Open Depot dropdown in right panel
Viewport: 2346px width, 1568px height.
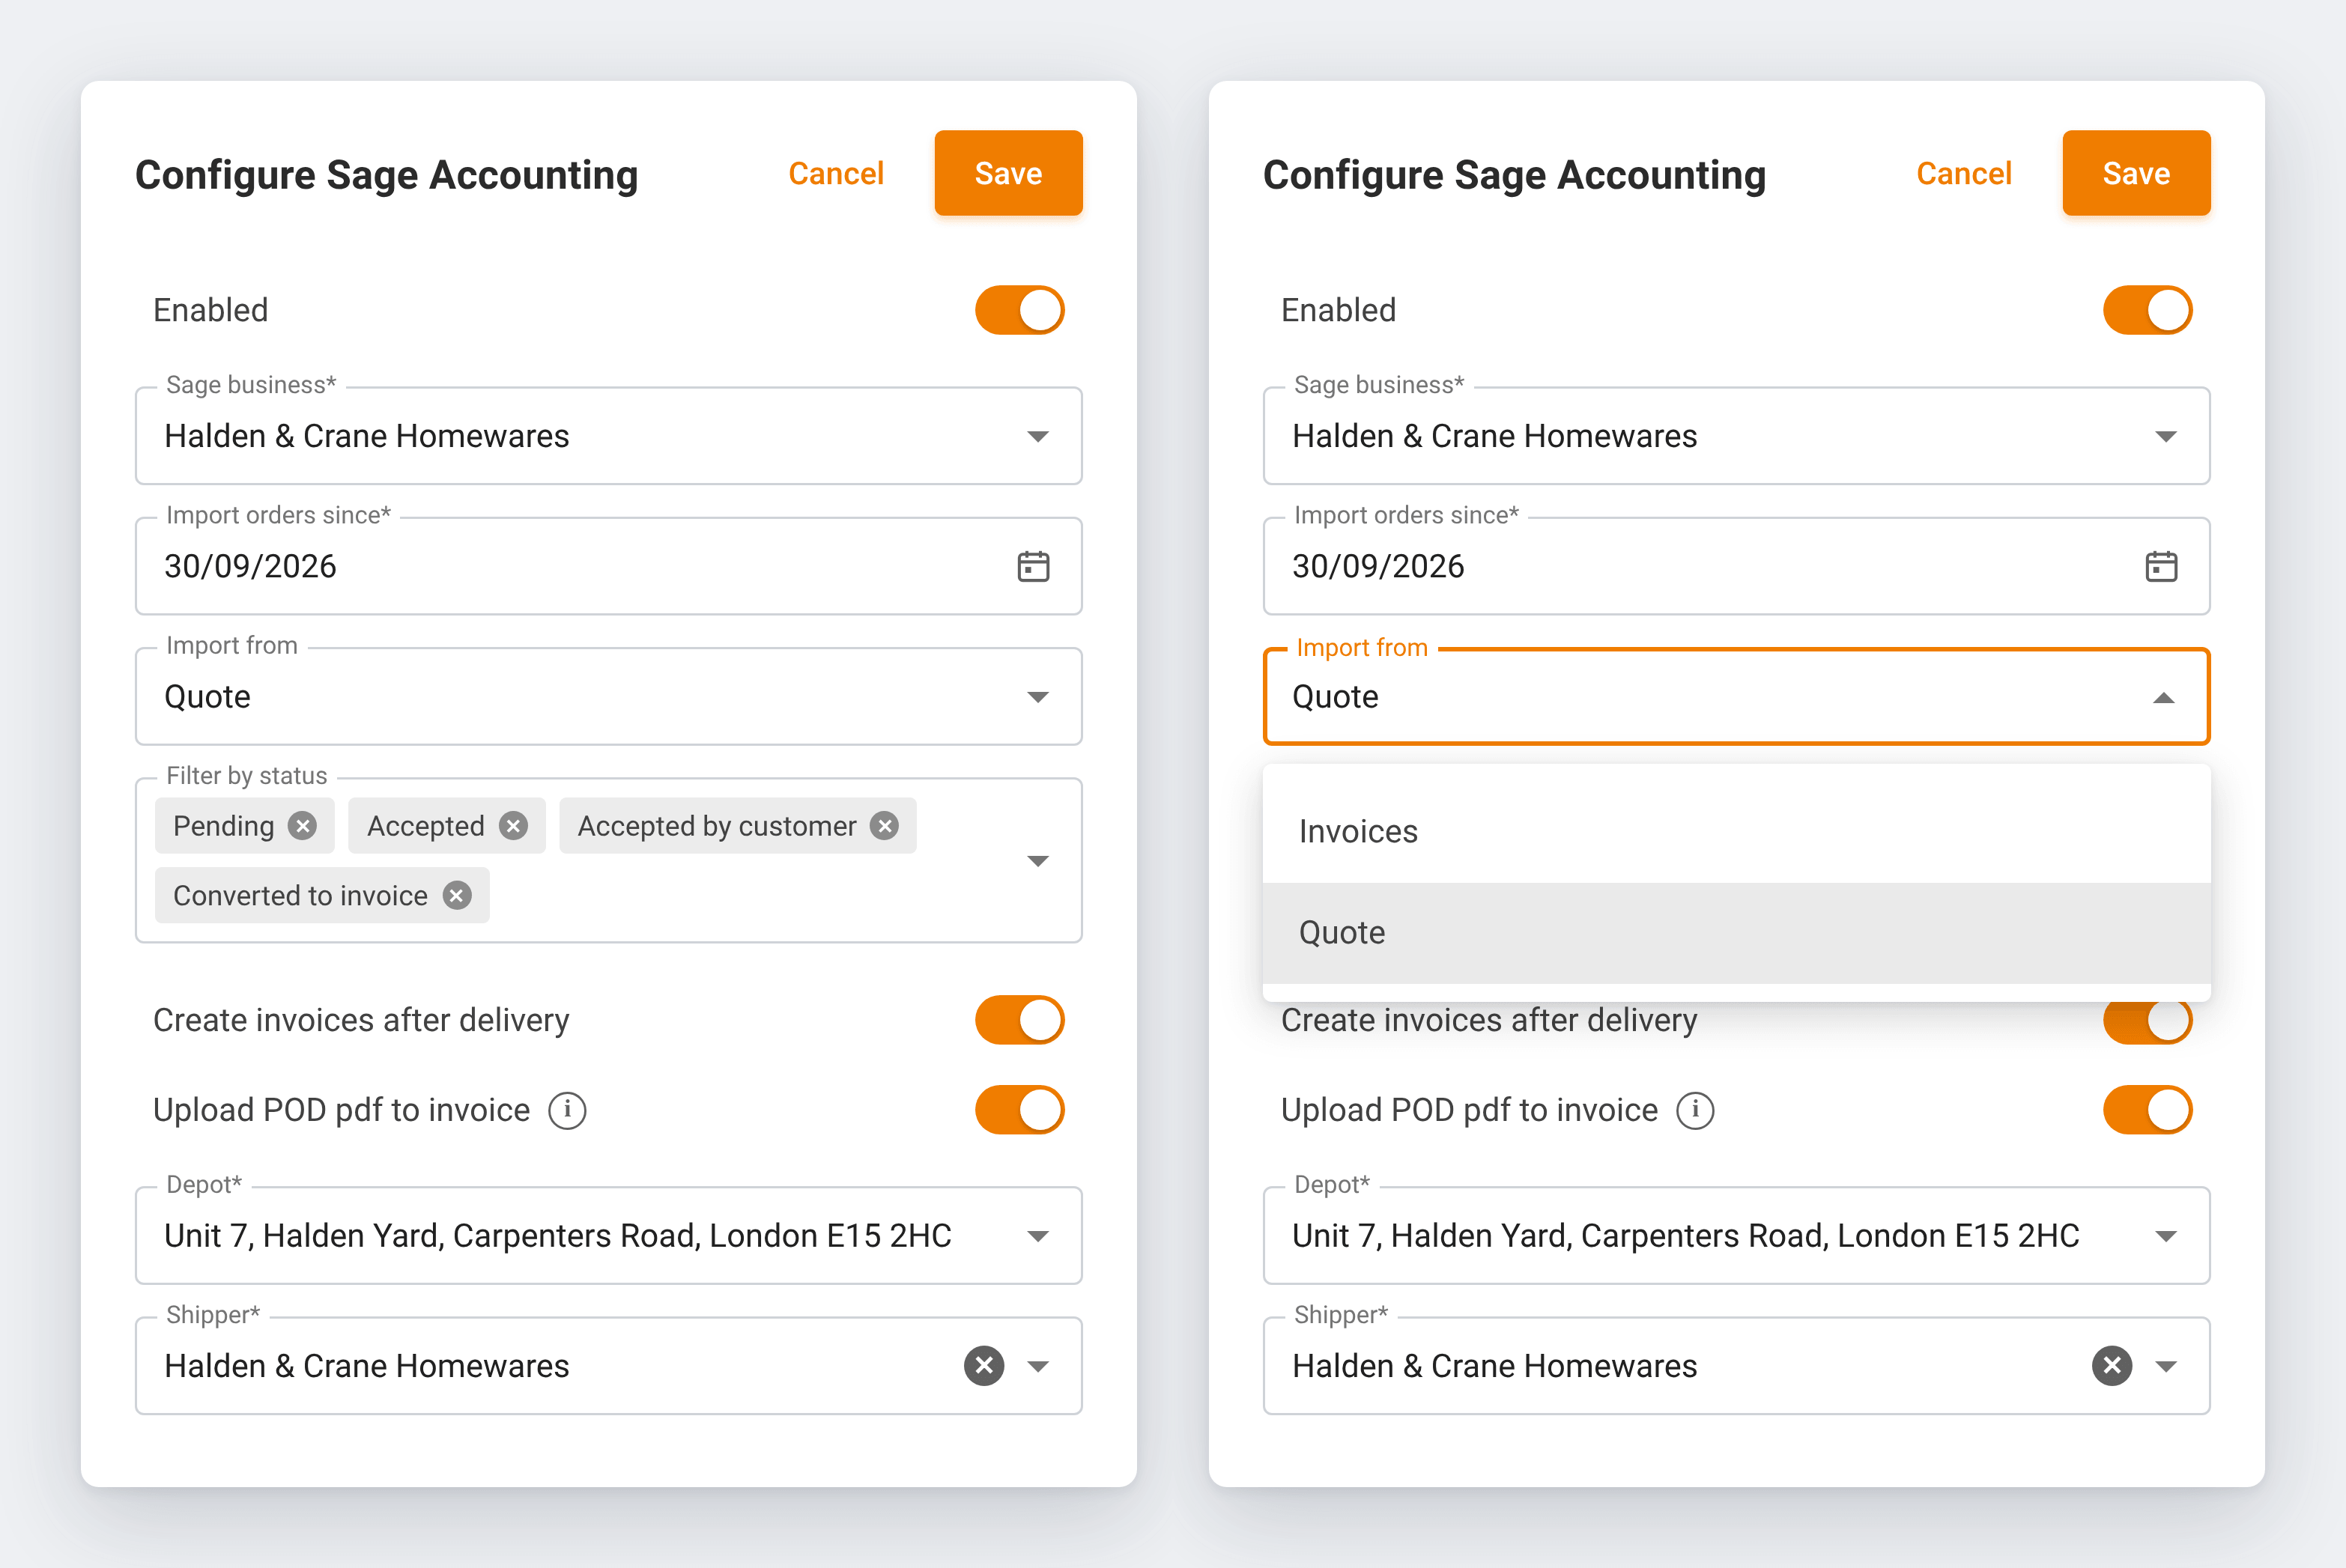tap(1737, 1236)
